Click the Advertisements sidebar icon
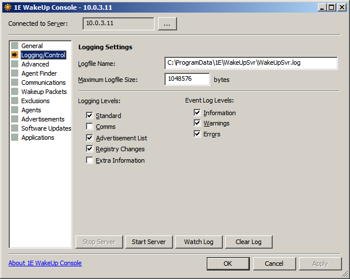Screen dimensions: 350x279 tap(14, 119)
